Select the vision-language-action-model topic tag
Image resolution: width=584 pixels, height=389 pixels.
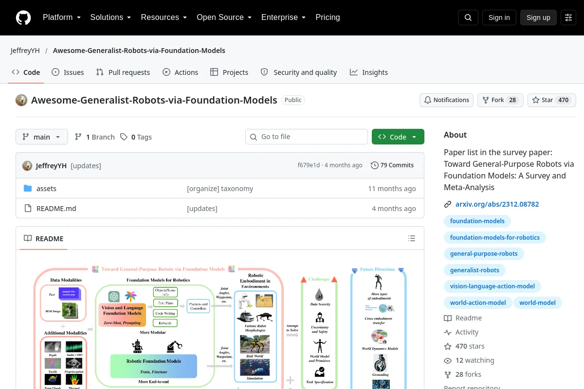tap(493, 286)
